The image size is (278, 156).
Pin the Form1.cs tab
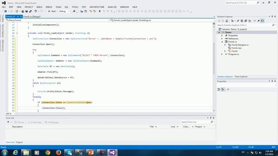coord(18,16)
